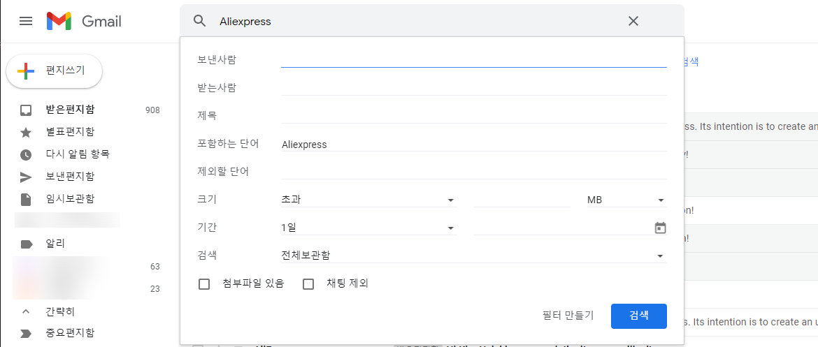Check the 채팅 제외 checkbox
This screenshot has height=347, width=818.
tap(308, 284)
